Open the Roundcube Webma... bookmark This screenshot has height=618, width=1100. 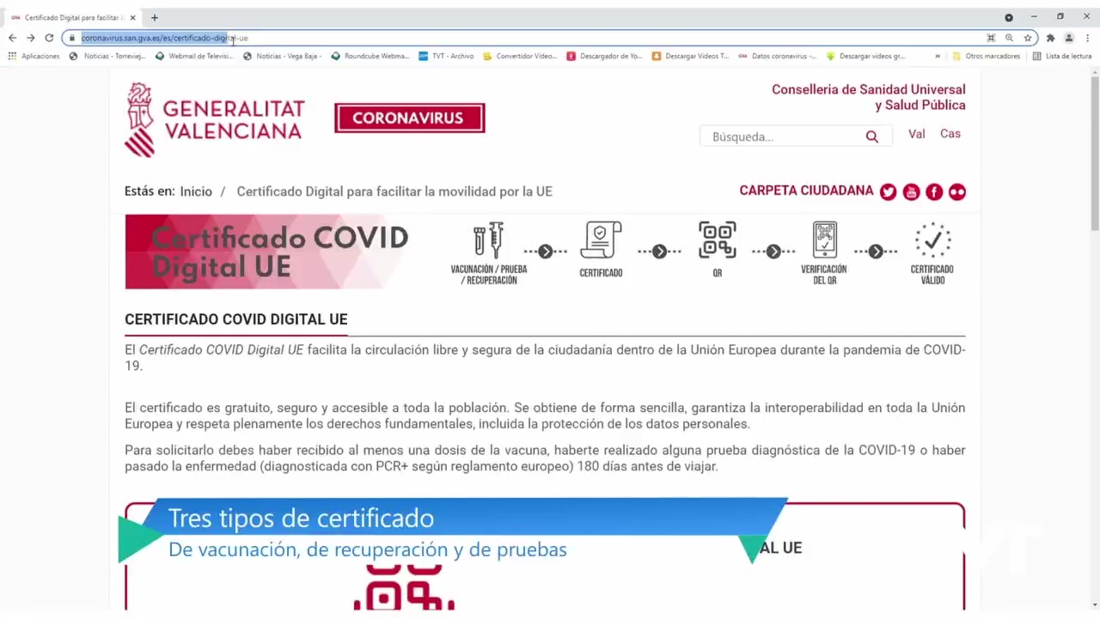[x=370, y=56]
